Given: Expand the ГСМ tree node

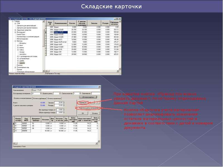Looking at the screenshot, I should 15,23.
